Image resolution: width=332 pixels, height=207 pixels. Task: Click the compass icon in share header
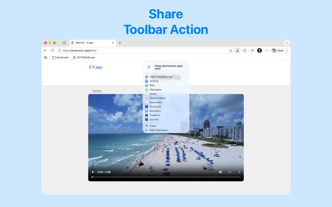click(149, 67)
